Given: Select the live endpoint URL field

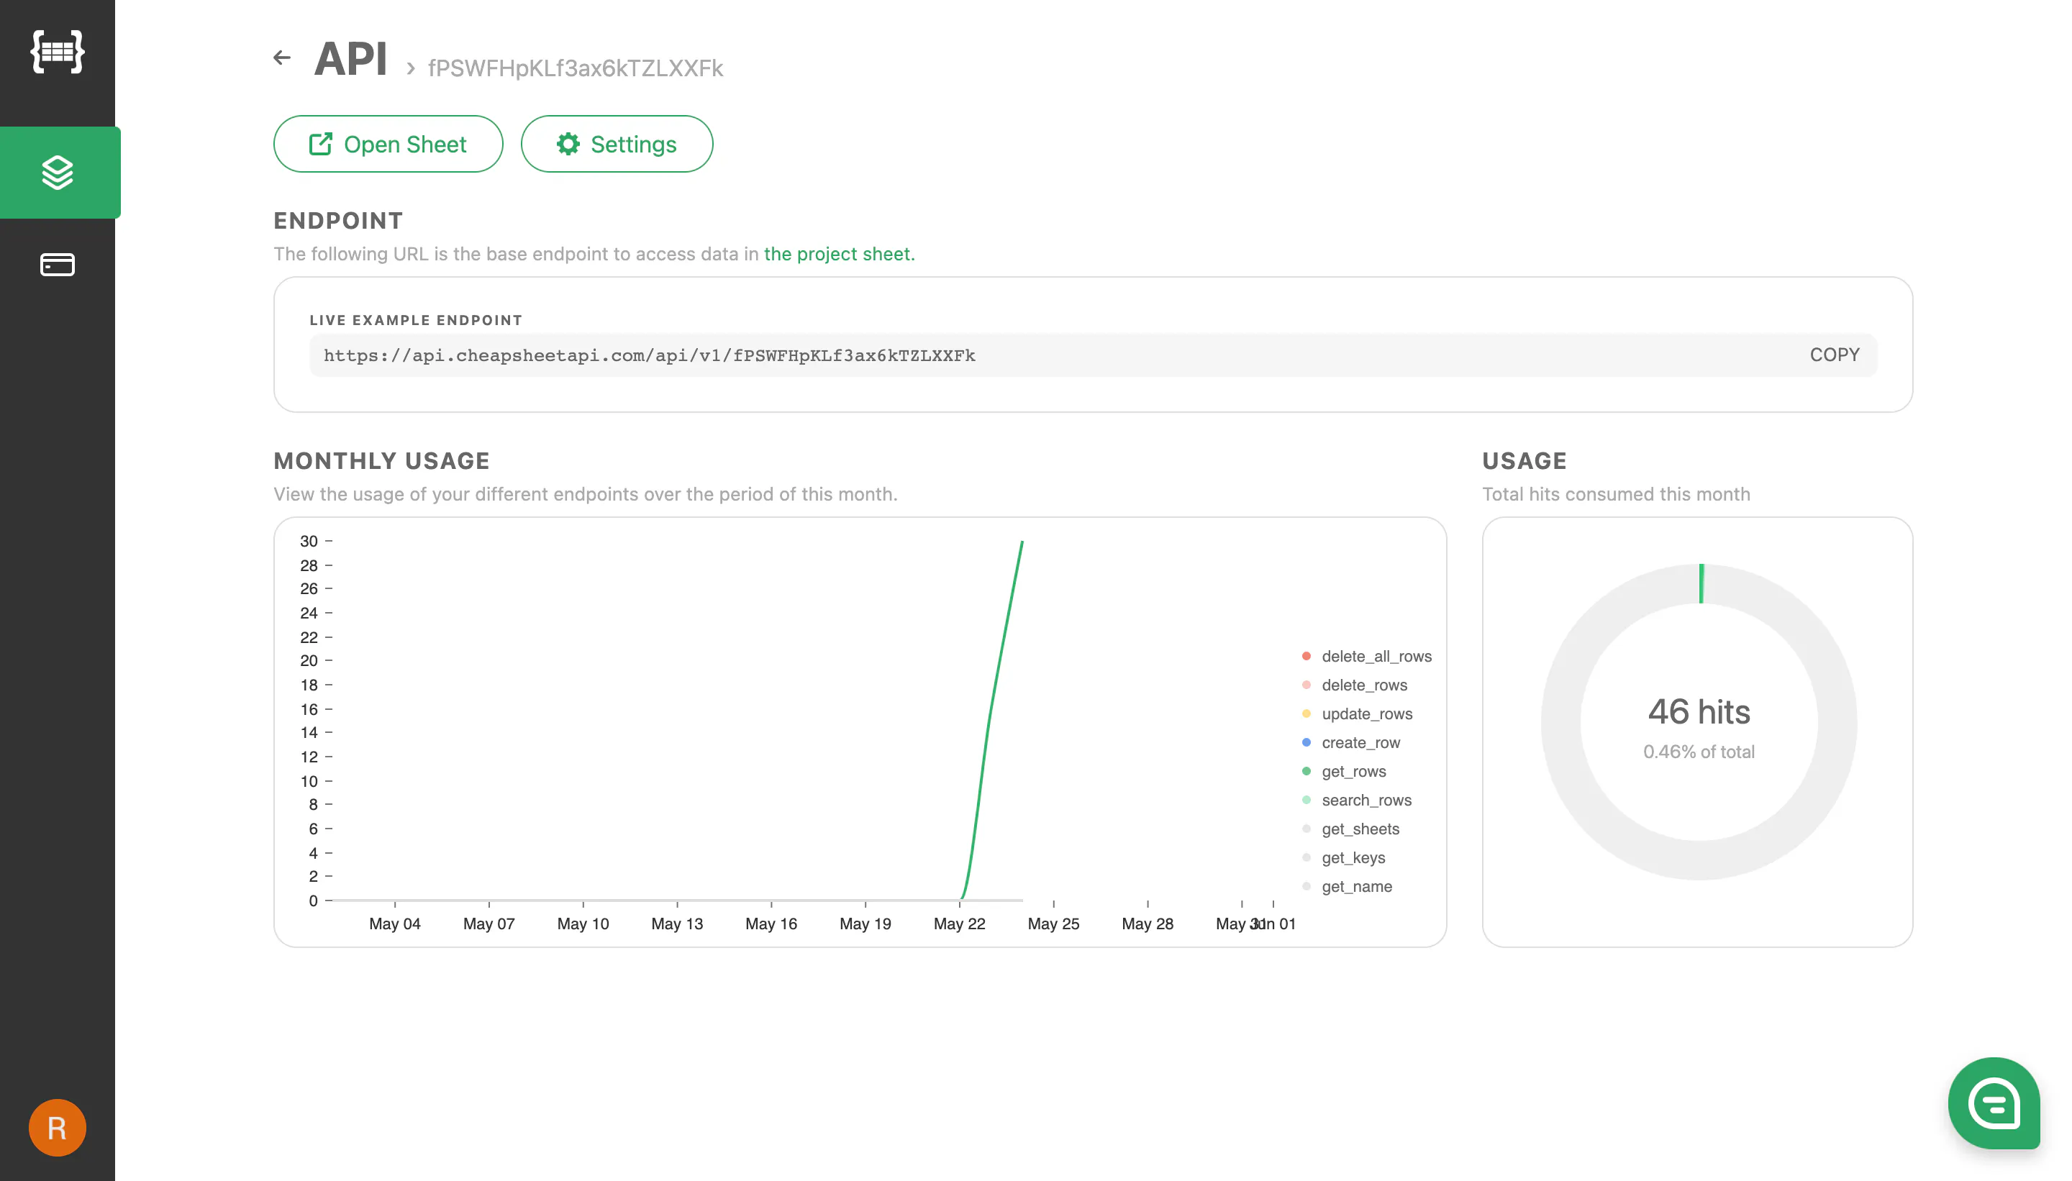Looking at the screenshot, I should [1093, 355].
